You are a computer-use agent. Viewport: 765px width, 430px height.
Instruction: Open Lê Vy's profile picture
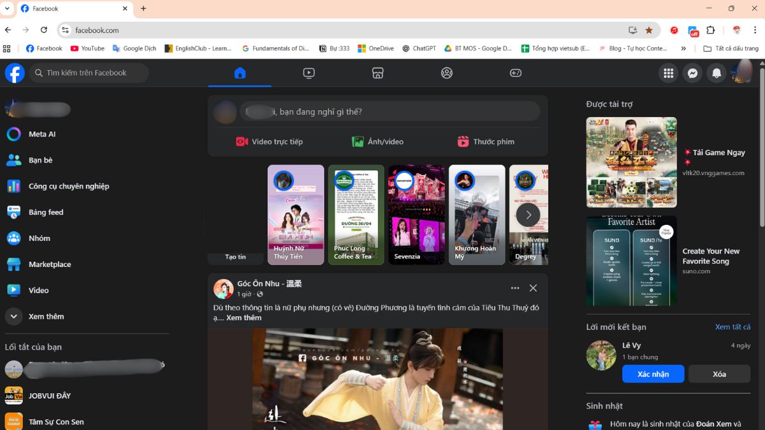[601, 355]
